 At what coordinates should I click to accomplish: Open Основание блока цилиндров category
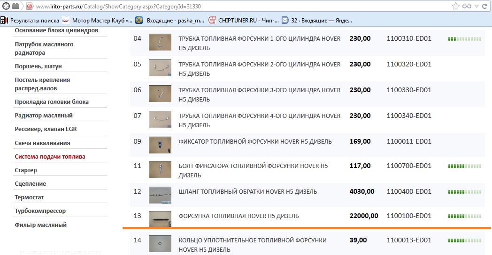(x=56, y=30)
